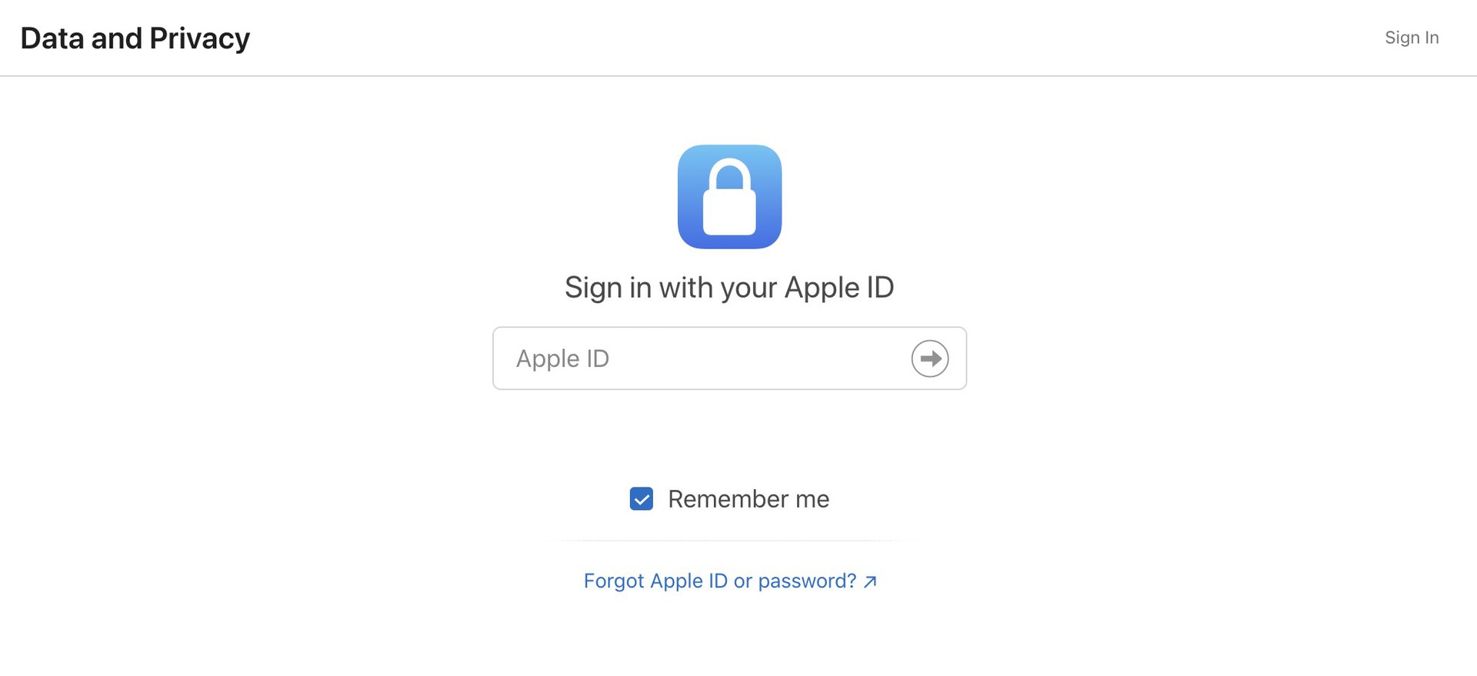
Task: Open the Forgot Apple ID or password link
Action: [x=719, y=581]
